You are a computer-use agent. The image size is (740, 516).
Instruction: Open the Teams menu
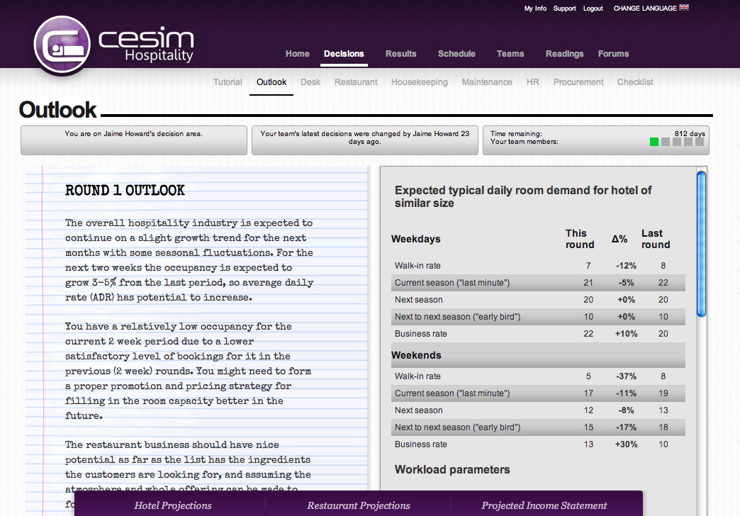(x=510, y=54)
